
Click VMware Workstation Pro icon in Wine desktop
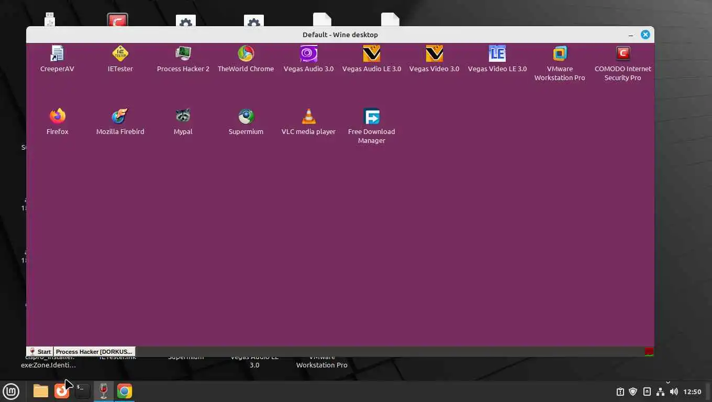(560, 54)
